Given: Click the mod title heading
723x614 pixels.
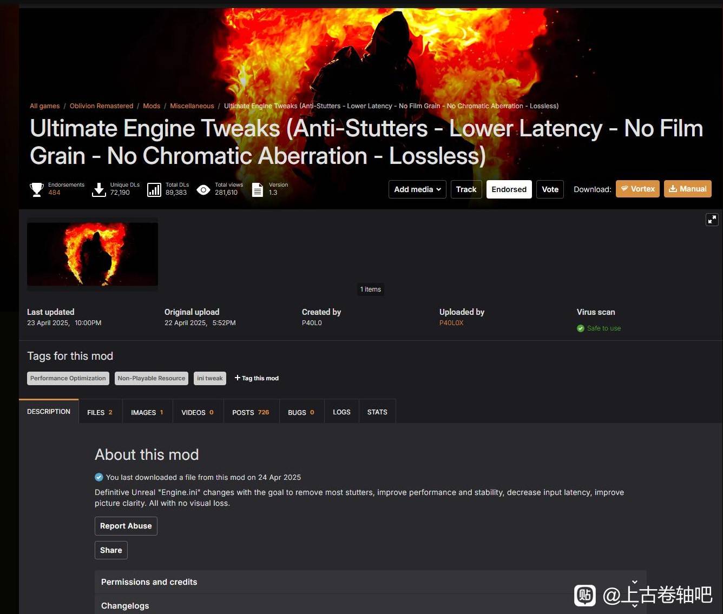Looking at the screenshot, I should point(366,142).
